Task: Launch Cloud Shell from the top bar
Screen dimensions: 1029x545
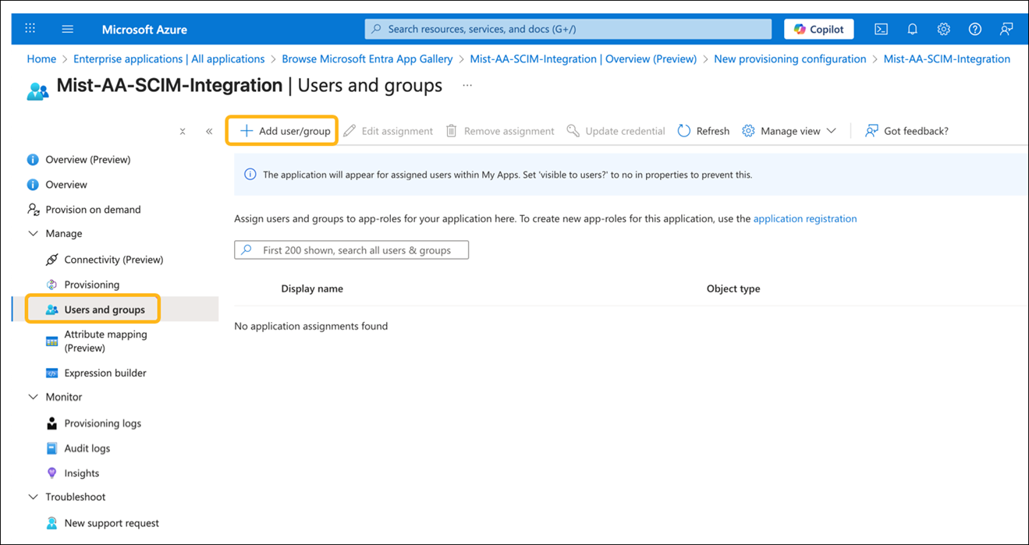Action: (881, 28)
